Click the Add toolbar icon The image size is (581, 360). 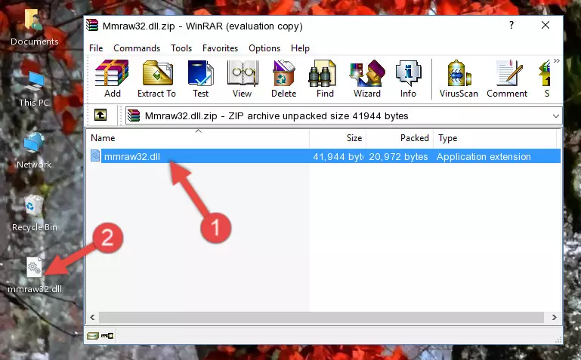(x=112, y=78)
